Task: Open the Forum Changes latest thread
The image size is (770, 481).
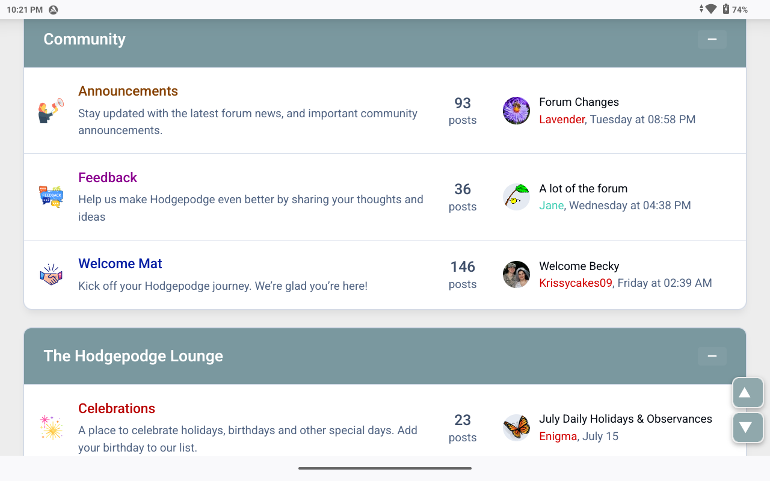Action: tap(579, 102)
